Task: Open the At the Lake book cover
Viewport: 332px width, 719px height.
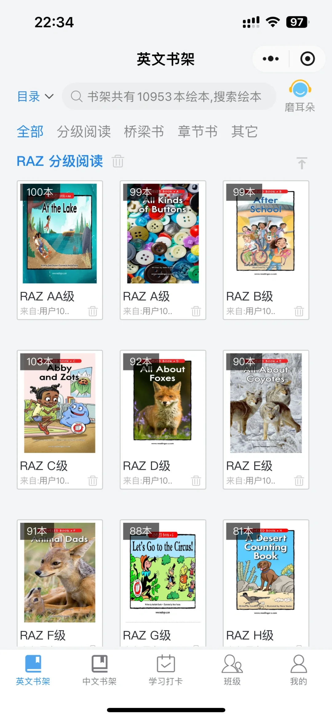Action: pos(60,234)
